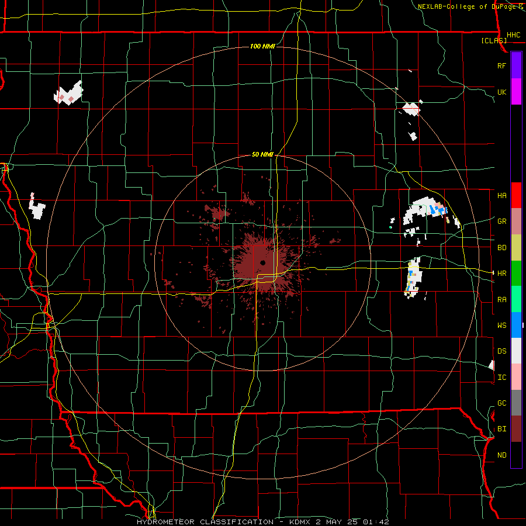Viewport: 526px width, 526px height.
Task: Select the HR green legend swatch
Action: (516, 273)
